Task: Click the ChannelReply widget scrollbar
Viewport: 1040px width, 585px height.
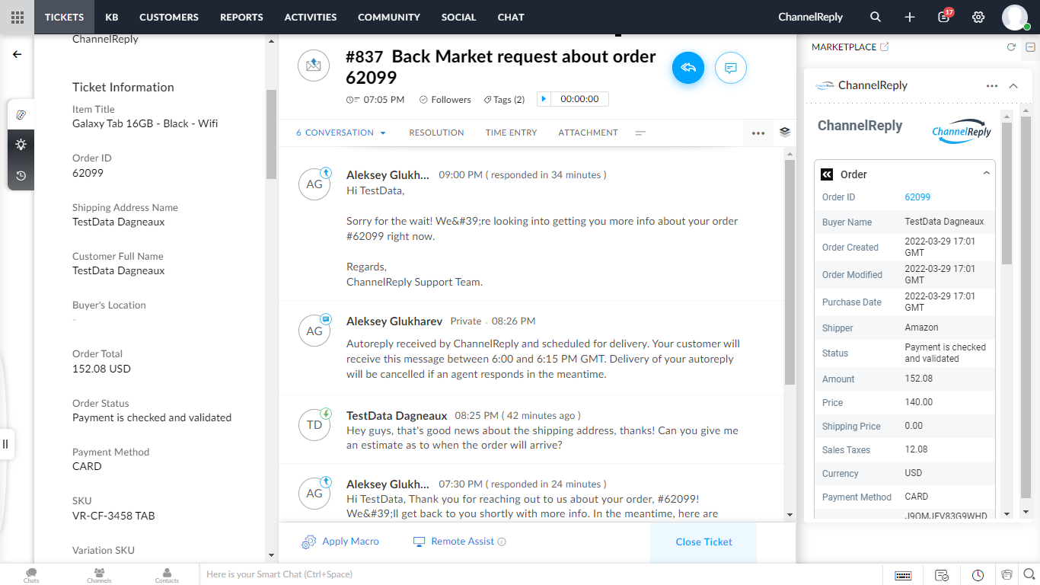Action: (x=1006, y=193)
